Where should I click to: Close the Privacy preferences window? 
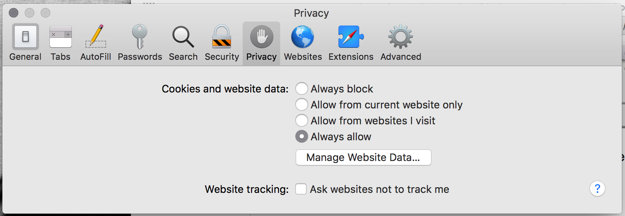pyautogui.click(x=13, y=13)
